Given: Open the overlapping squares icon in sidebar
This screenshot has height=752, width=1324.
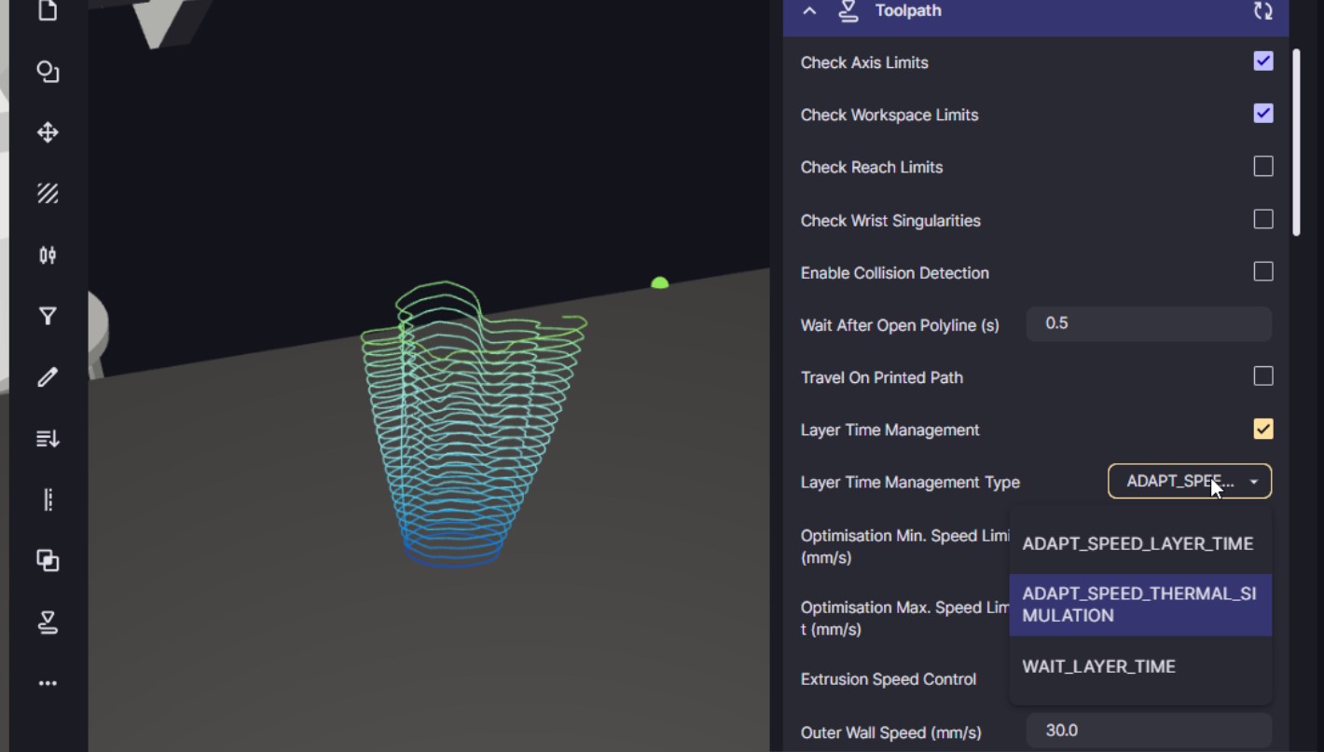Looking at the screenshot, I should point(48,560).
